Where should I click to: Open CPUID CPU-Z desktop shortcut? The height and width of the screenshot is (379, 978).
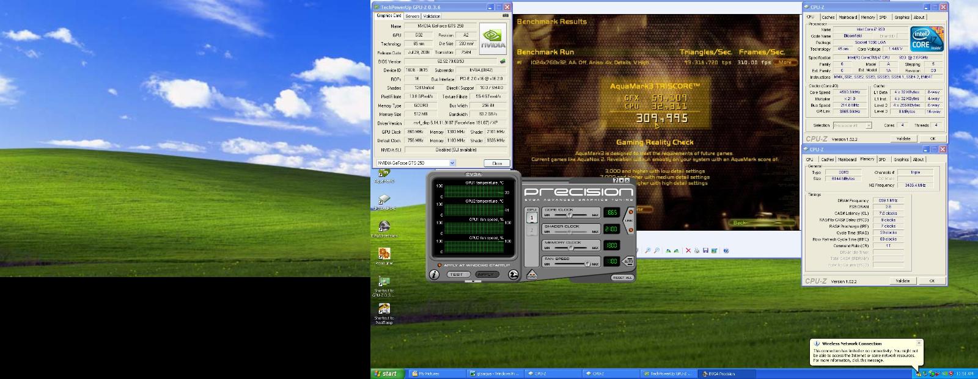point(384,202)
